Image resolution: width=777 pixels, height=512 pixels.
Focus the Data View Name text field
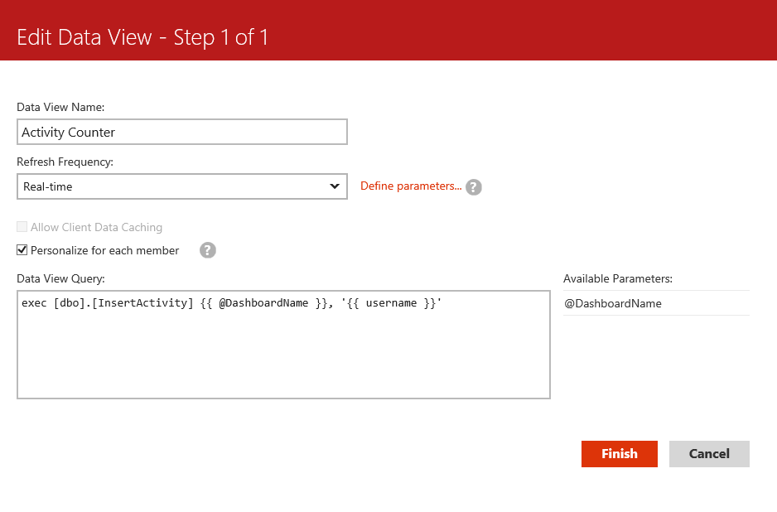(182, 133)
